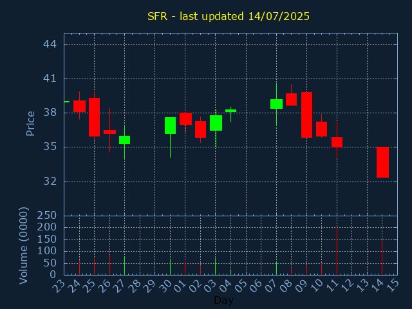Click the 15 day axis label
The height and width of the screenshot is (309, 412).
tap(392, 286)
